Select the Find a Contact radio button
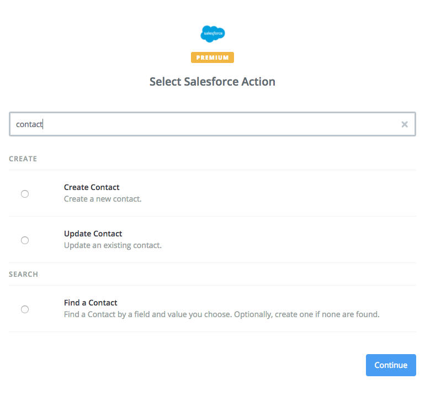The height and width of the screenshot is (395, 425). pos(25,309)
